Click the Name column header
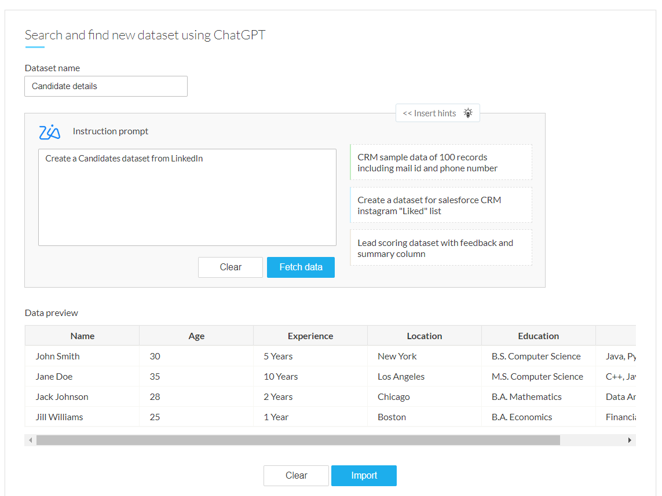The height and width of the screenshot is (496, 662). (x=82, y=336)
